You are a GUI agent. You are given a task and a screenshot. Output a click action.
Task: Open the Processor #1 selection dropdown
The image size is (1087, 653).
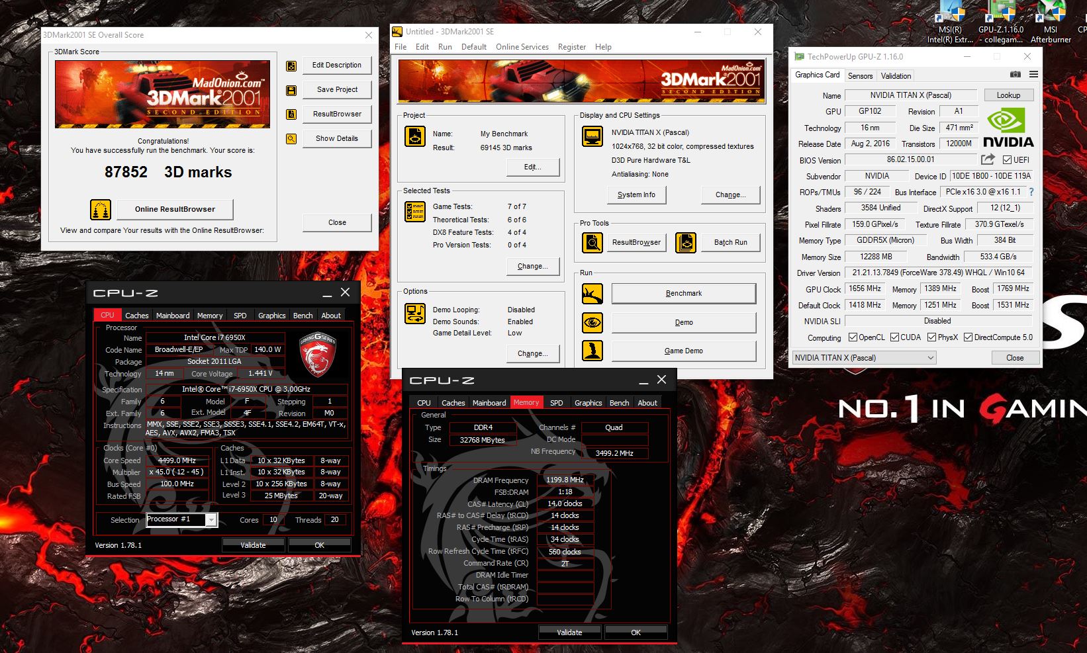pos(181,520)
